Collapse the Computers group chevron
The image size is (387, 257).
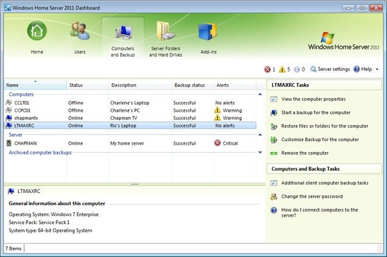[260, 95]
